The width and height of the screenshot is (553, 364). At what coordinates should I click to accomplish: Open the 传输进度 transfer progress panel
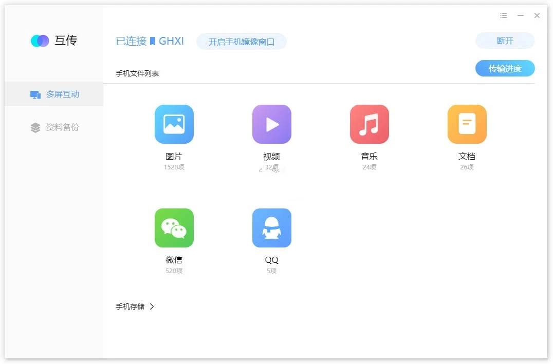(x=505, y=68)
